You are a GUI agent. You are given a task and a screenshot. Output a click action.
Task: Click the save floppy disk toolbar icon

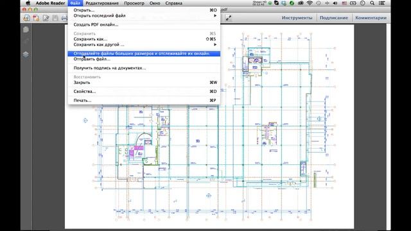pyautogui.click(x=55, y=18)
